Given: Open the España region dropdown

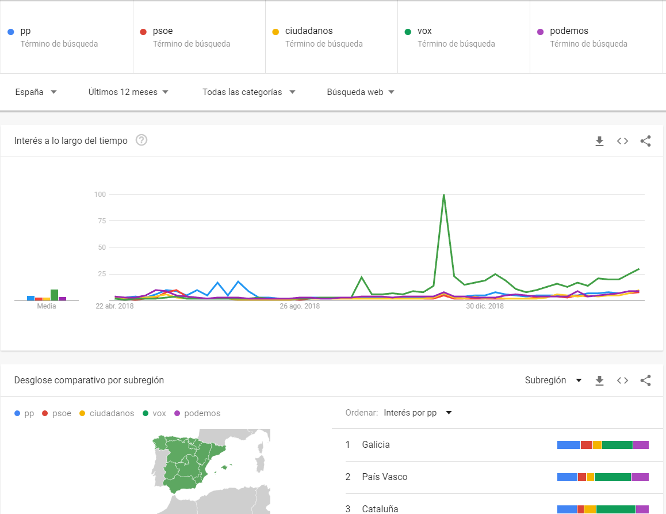Looking at the screenshot, I should [x=36, y=92].
